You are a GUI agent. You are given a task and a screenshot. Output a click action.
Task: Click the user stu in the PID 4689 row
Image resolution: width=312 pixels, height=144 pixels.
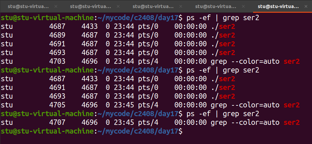(7, 35)
